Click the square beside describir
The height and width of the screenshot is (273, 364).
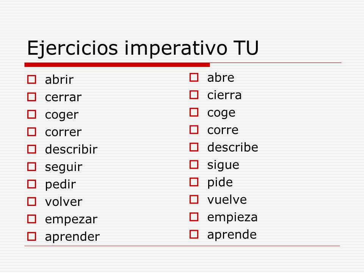pos(31,149)
